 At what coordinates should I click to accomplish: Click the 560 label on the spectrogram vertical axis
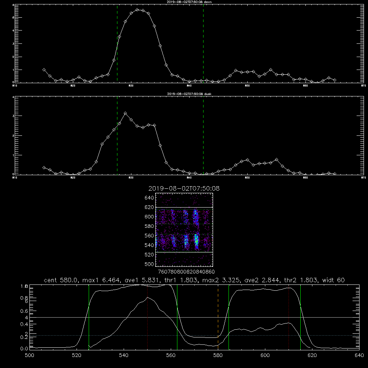(149, 236)
